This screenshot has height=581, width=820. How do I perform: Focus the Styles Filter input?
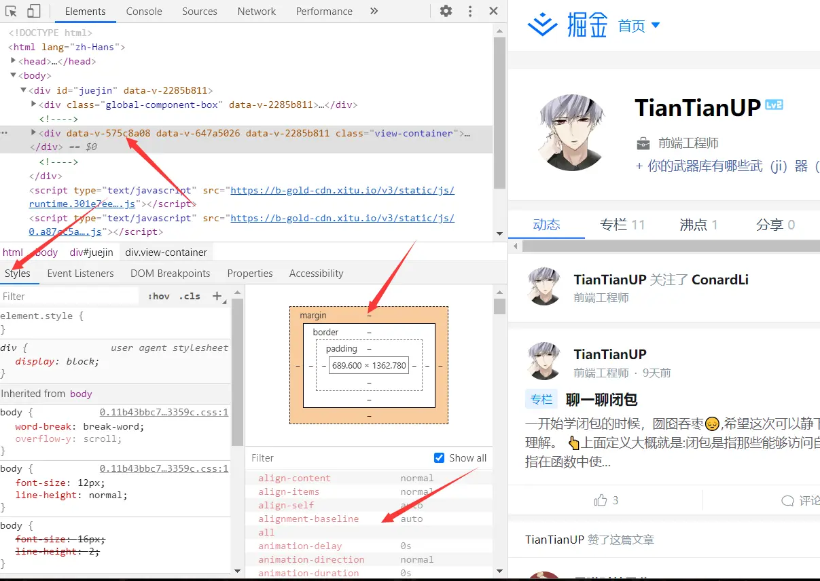pos(69,296)
